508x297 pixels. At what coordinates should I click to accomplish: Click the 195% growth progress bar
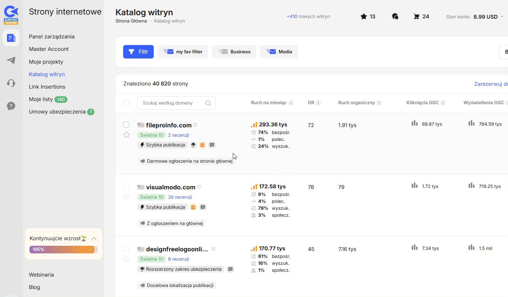(63, 250)
